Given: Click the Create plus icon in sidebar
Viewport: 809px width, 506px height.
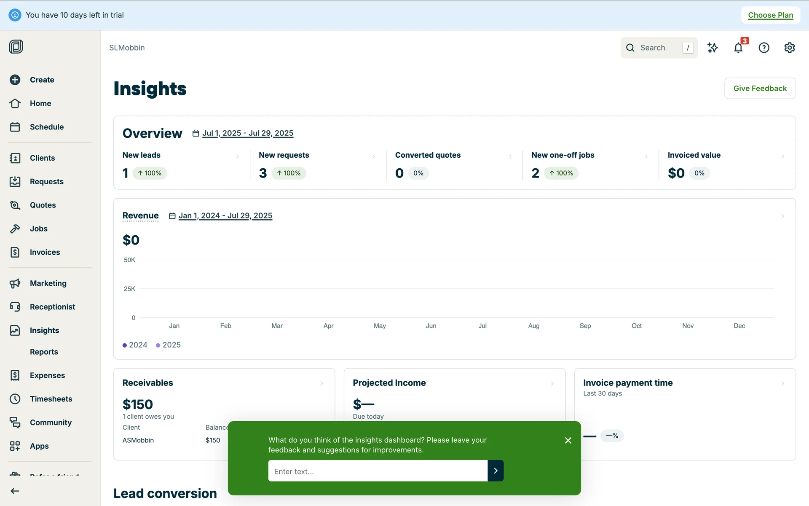Looking at the screenshot, I should click(x=15, y=80).
